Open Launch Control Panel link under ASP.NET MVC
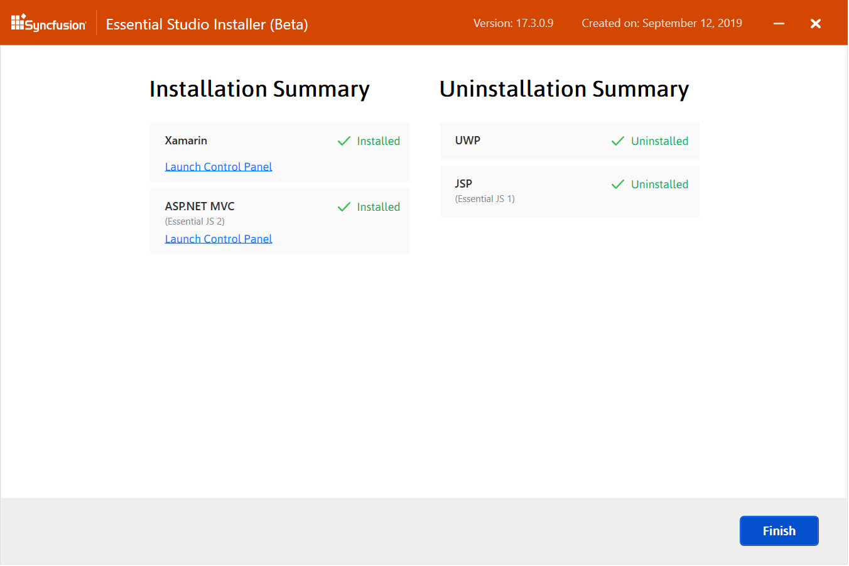Screen dimensions: 849x566 [x=218, y=239]
